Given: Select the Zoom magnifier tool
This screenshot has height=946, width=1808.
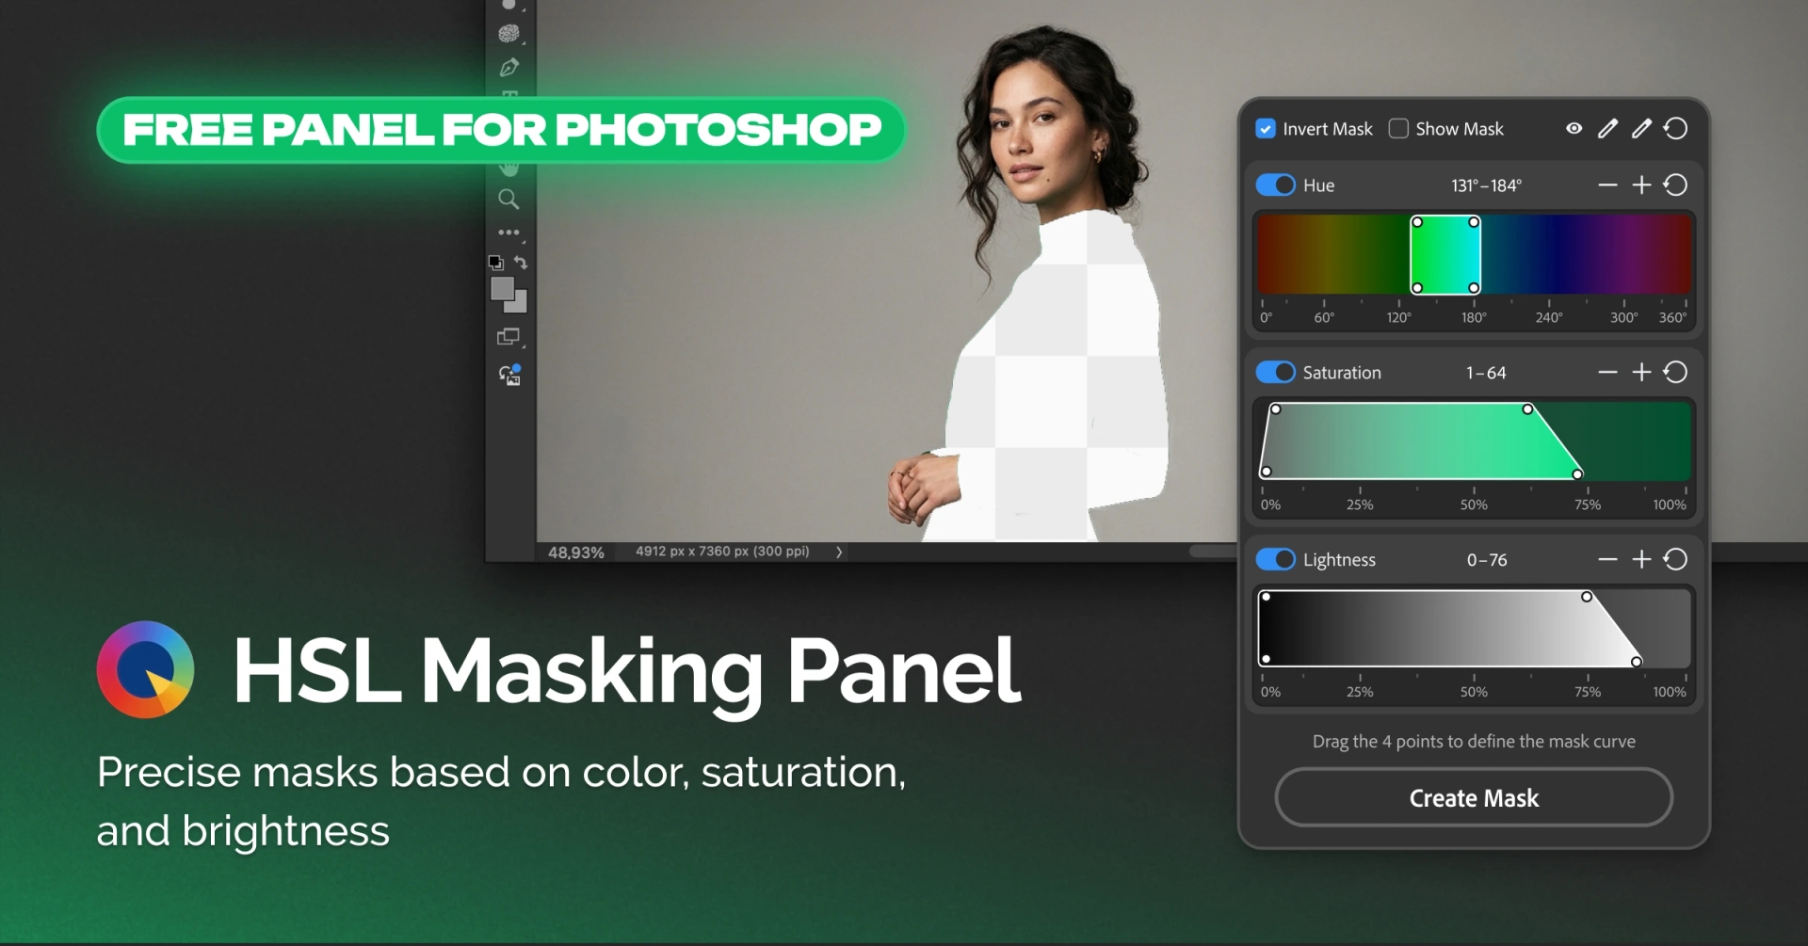Looking at the screenshot, I should click(x=508, y=199).
